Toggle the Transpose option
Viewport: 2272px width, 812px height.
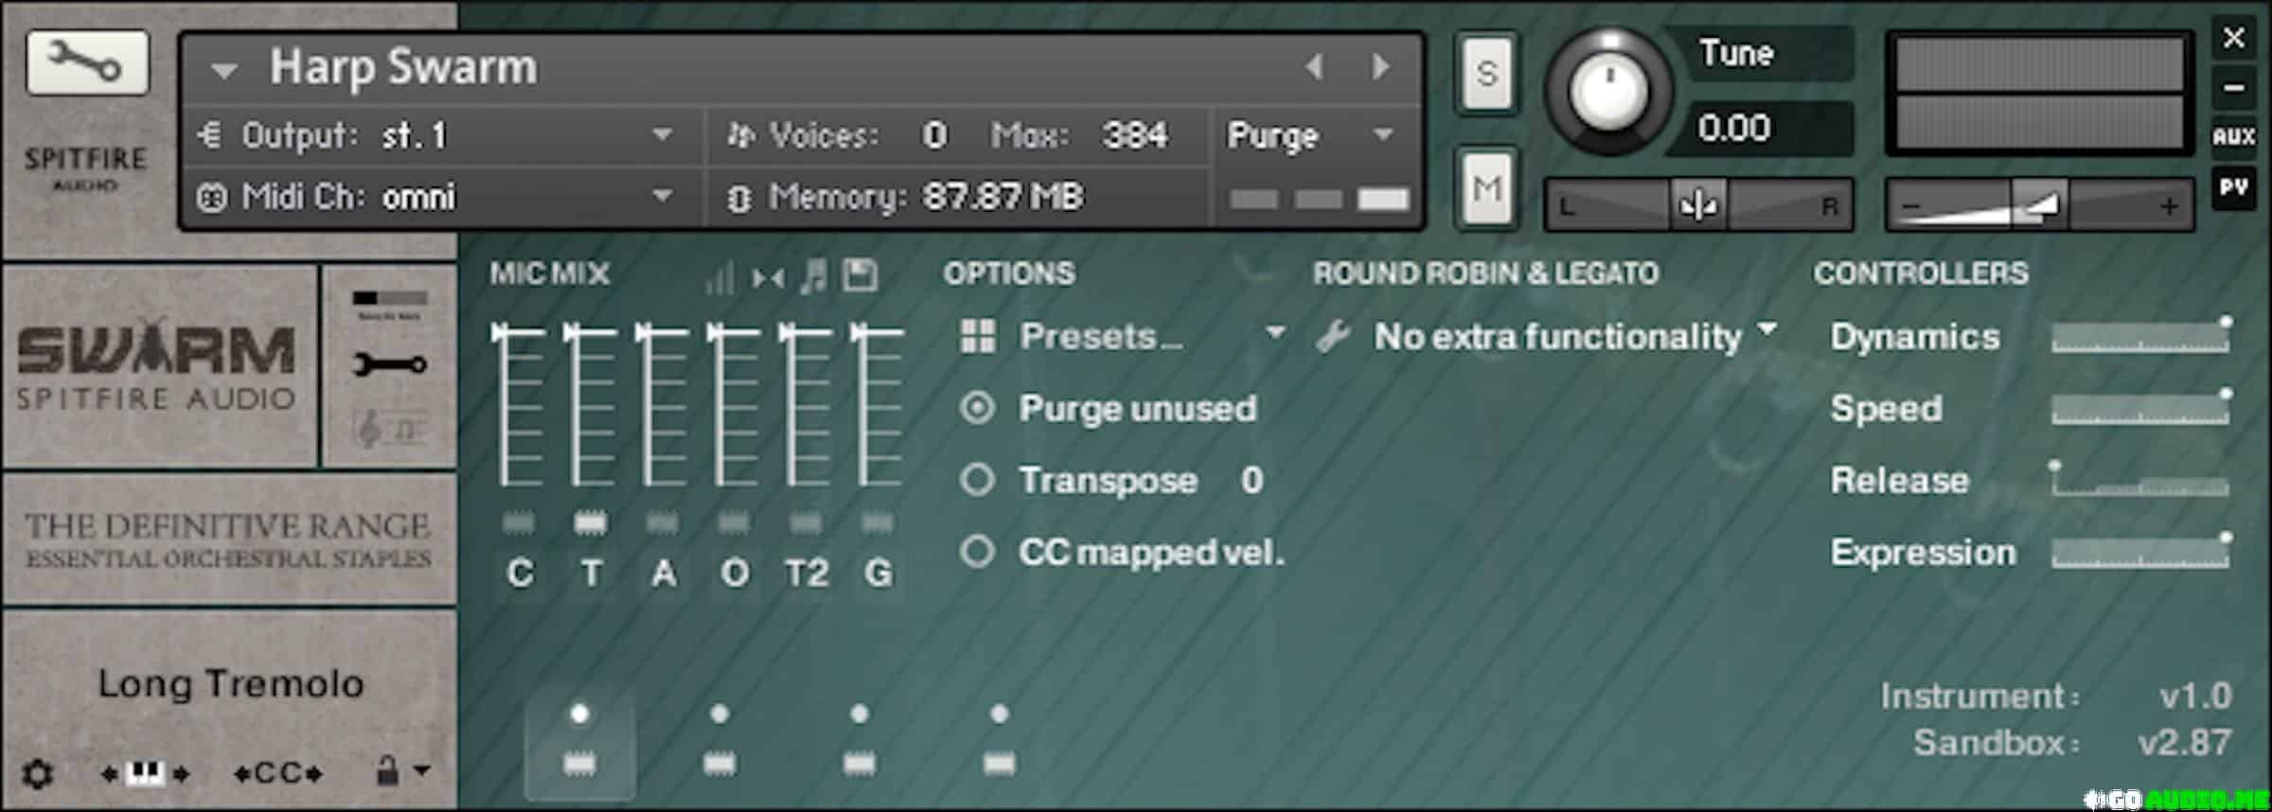(977, 480)
